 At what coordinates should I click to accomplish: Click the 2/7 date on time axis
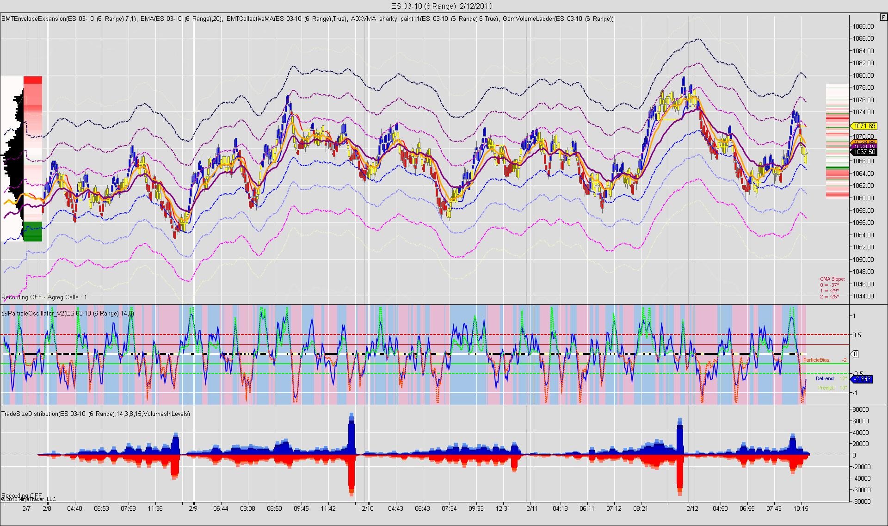(26, 508)
